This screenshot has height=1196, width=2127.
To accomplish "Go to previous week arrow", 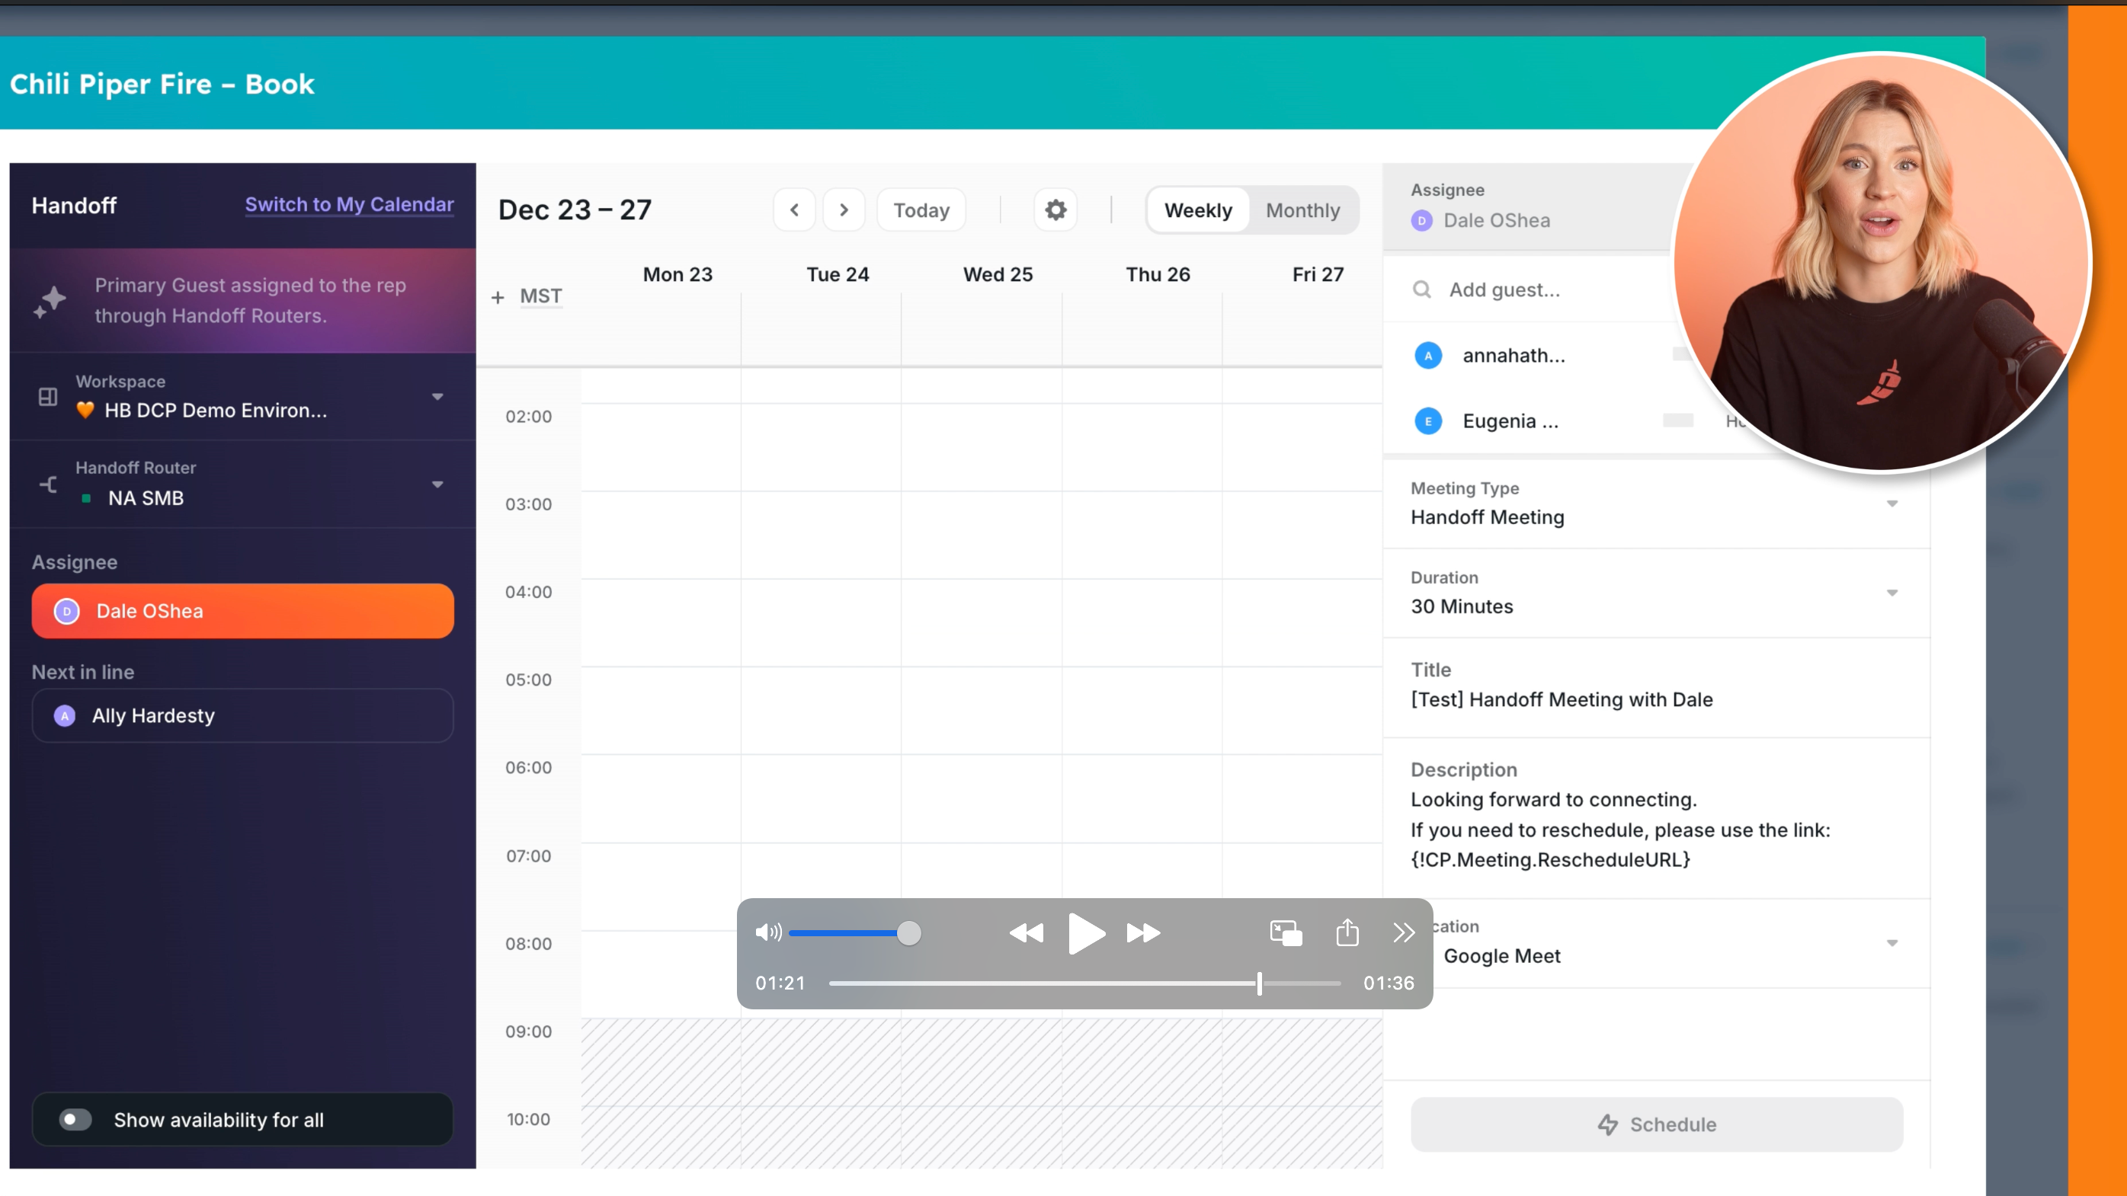I will pyautogui.click(x=794, y=209).
